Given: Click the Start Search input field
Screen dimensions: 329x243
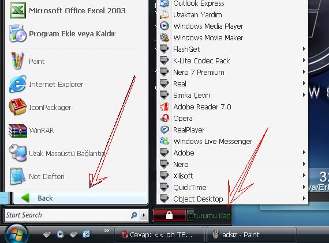Looking at the screenshot, I should pyautogui.click(x=67, y=215).
